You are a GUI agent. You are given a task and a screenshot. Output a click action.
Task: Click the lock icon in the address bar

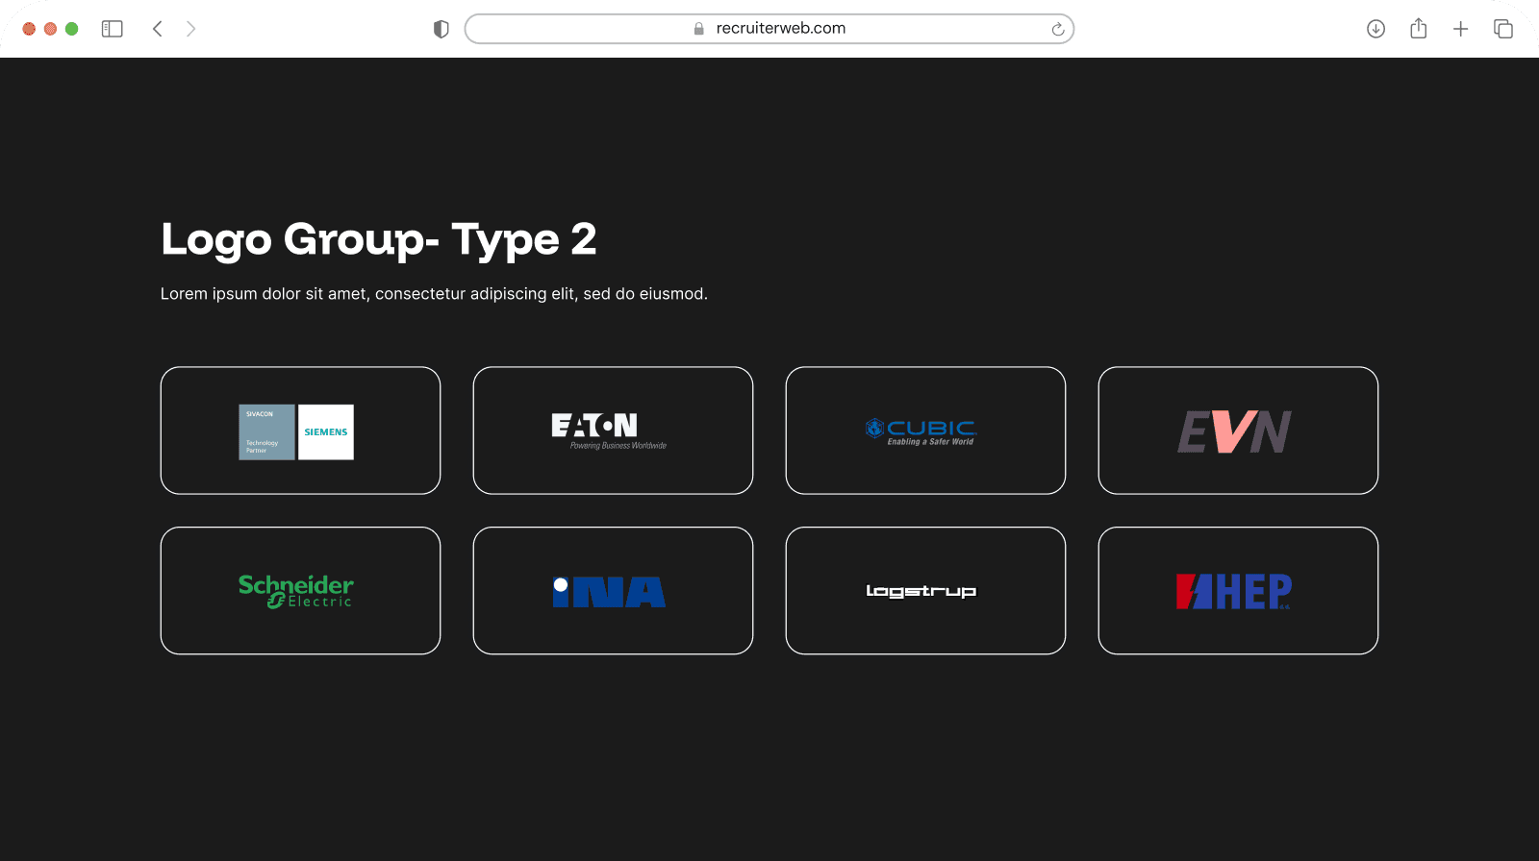tap(699, 29)
